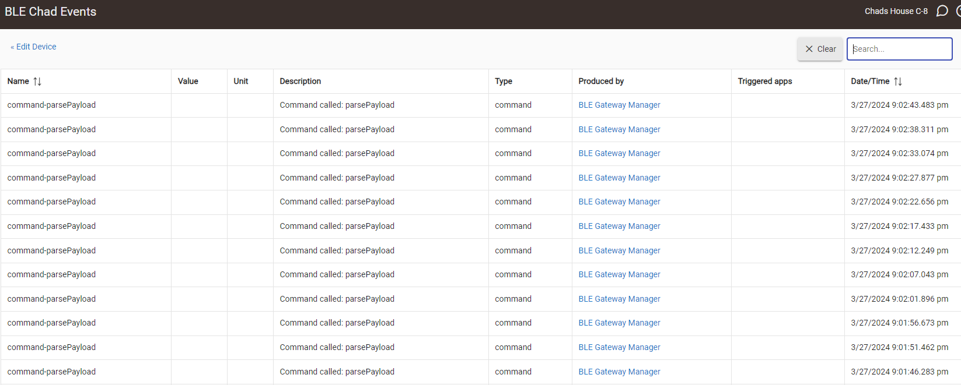Click timestamp 3/27/2024 9:02:22.656 pm
The image size is (961, 385).
click(899, 202)
